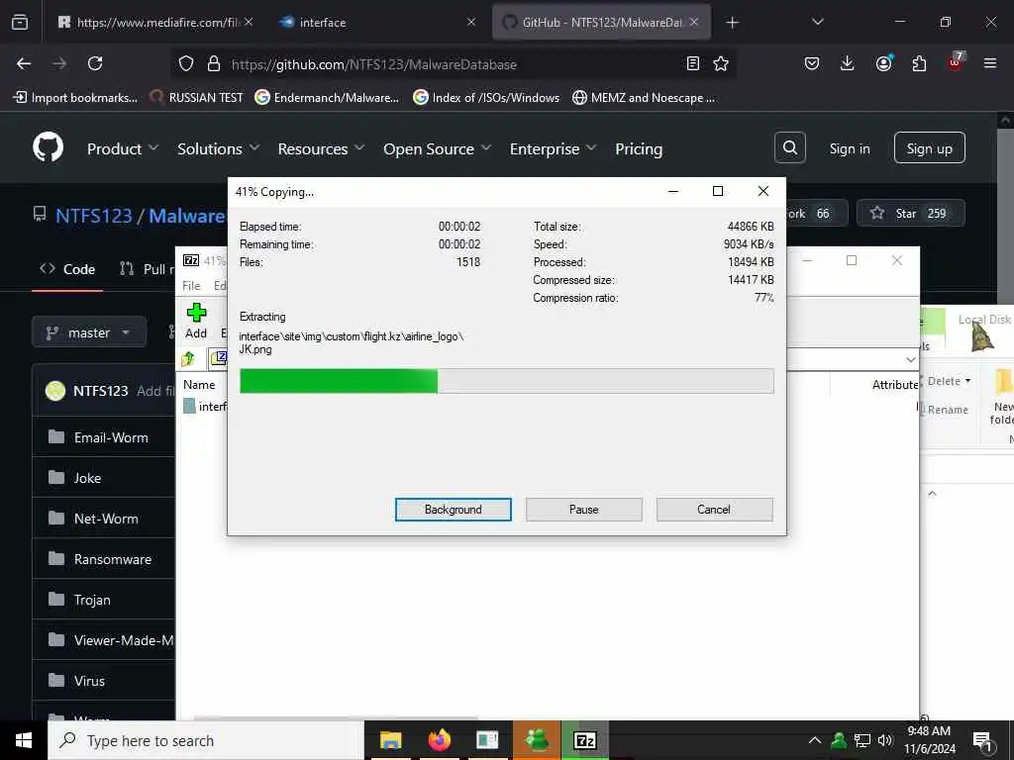Open the Joke folder
This screenshot has height=760, width=1014.
pyautogui.click(x=87, y=478)
